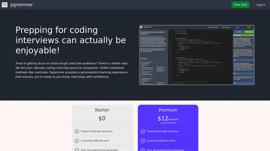Select the Starter plan heading
Viewport: 270px width, 151px height.
tap(102, 110)
